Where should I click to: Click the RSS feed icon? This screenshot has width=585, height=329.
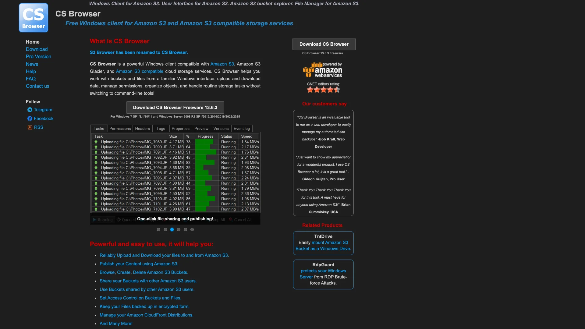[30, 127]
